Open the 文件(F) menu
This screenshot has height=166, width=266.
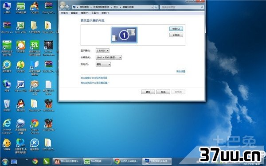click(64, 13)
